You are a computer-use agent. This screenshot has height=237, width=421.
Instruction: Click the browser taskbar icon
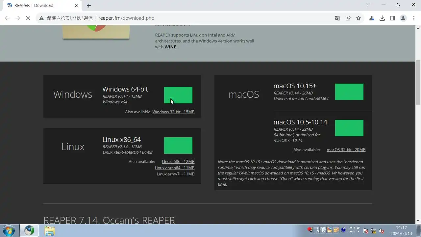pyautogui.click(x=29, y=231)
